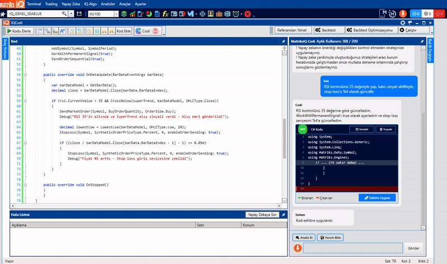The image size is (447, 264).
Task: Open the XU100 symbol dropdown
Action: (116, 13)
